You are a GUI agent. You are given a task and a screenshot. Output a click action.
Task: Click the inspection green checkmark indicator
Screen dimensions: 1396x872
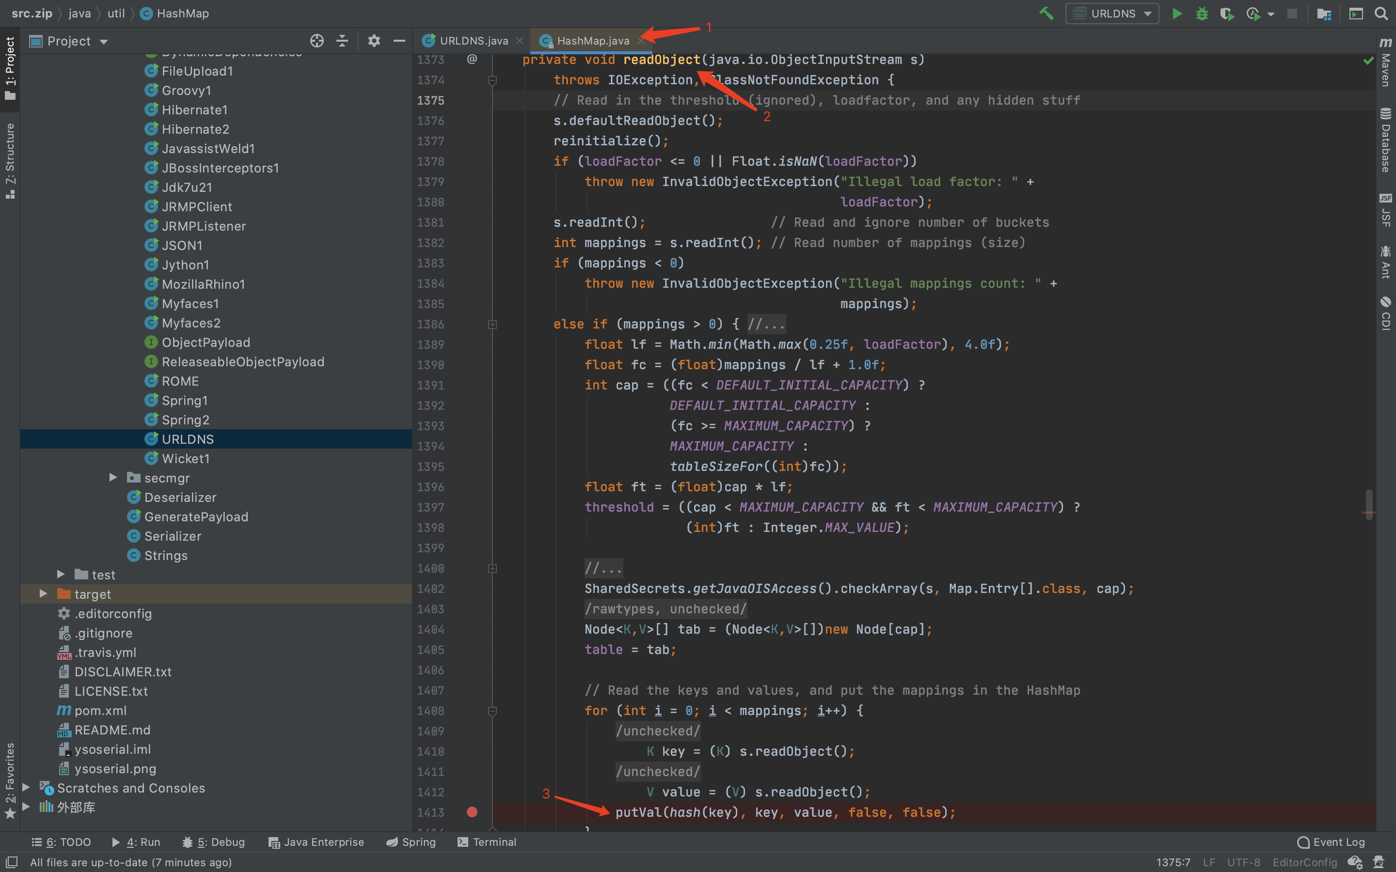click(1368, 60)
